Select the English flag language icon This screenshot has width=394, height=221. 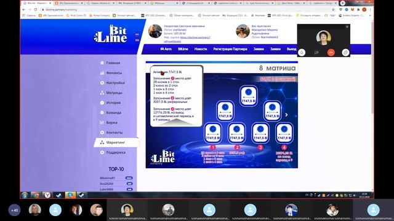coord(137,40)
